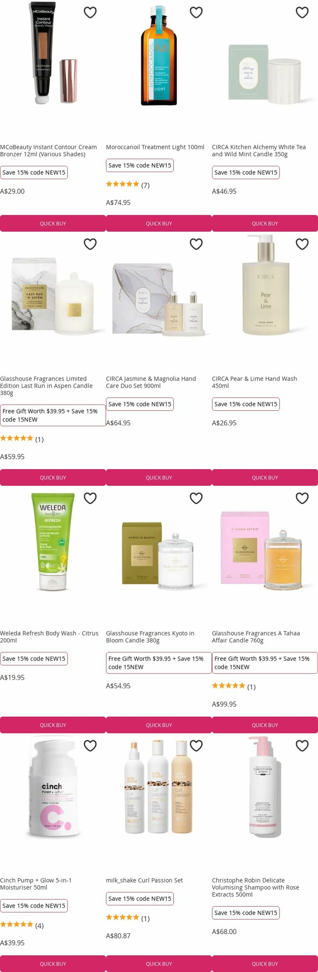This screenshot has width=318, height=972.
Task: Add MCoBeauty Contour Bronzer to wishlist heart
Action: (90, 12)
